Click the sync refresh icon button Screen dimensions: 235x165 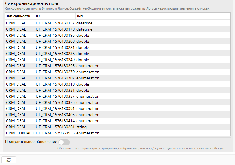[x=9, y=160]
